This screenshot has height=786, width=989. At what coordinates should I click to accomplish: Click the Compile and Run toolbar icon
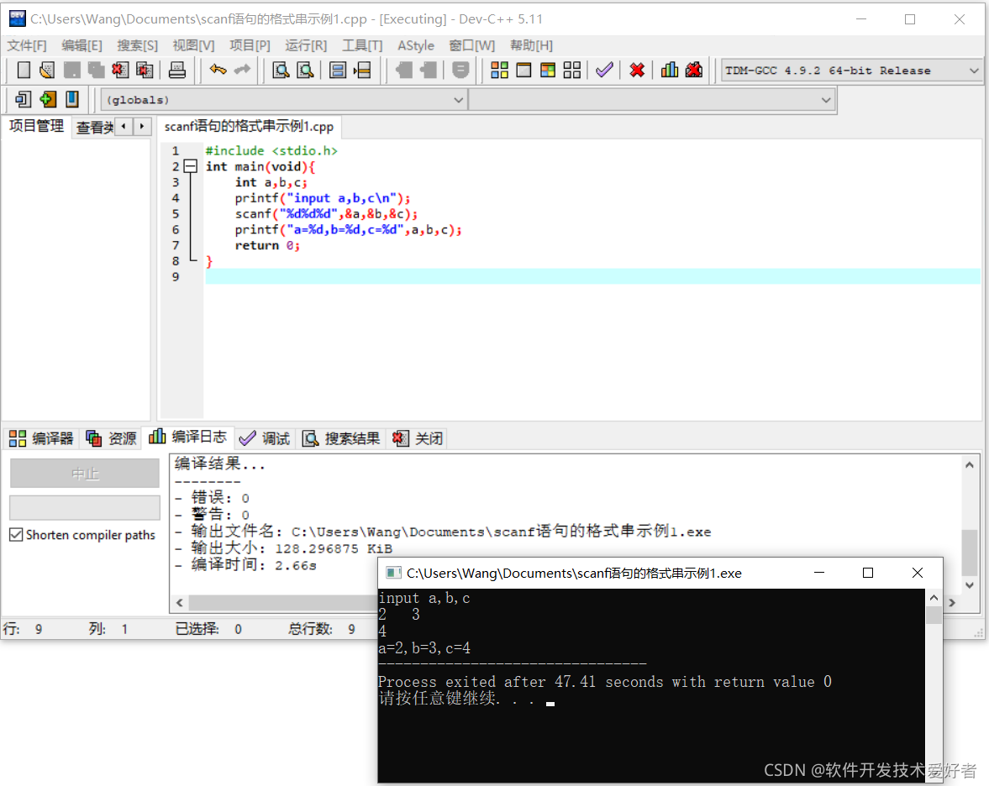click(x=548, y=70)
